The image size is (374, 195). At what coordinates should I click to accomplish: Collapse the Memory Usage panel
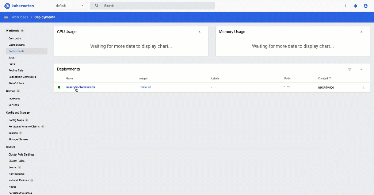coord(361,32)
